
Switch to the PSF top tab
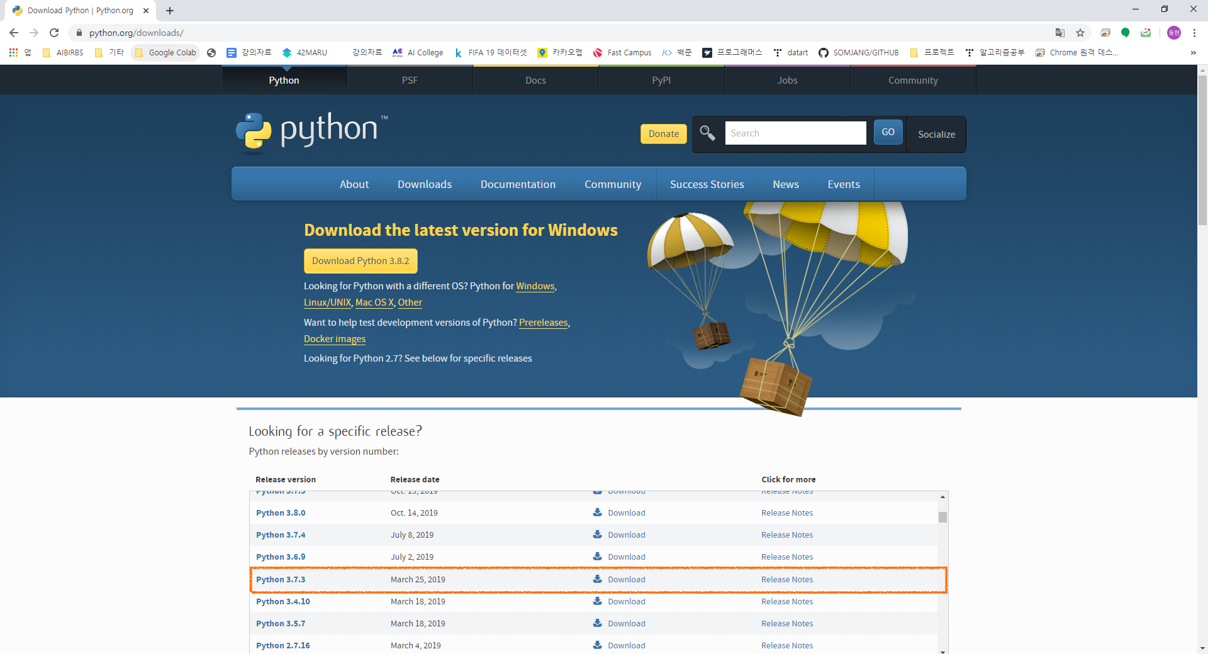410,80
